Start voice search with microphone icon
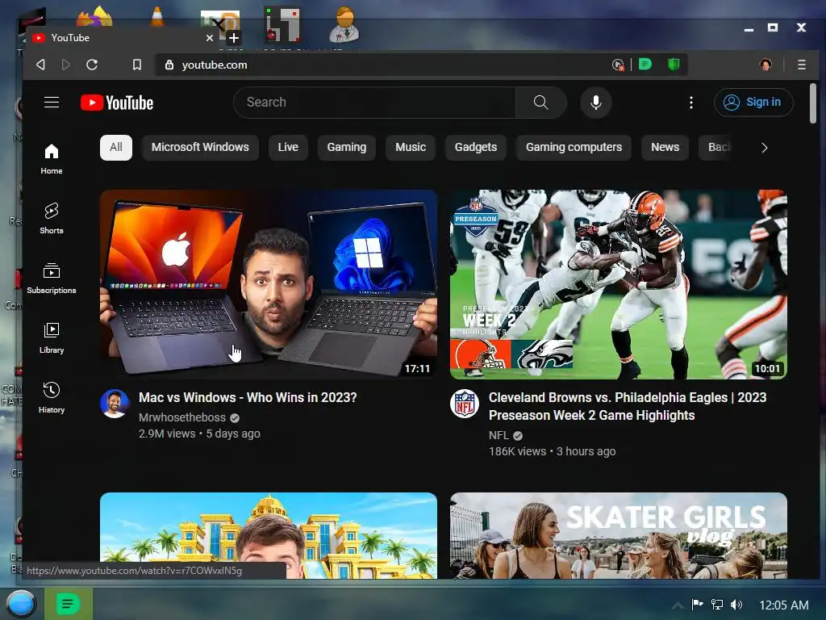Viewport: 826px width, 620px height. coord(596,103)
